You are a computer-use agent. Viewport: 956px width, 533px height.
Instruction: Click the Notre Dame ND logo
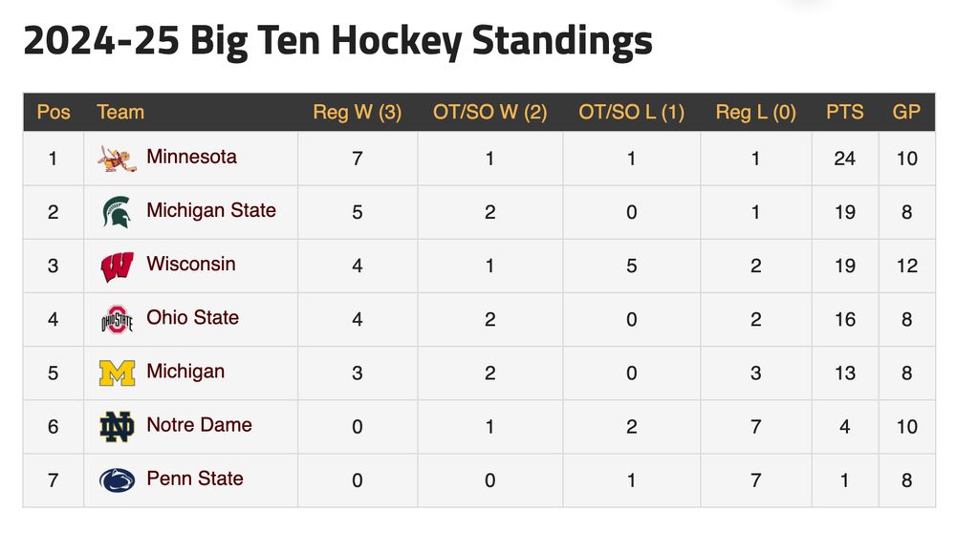click(x=117, y=426)
